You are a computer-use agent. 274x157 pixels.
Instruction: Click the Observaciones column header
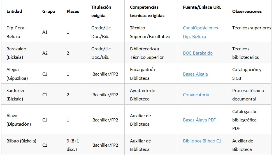247,11
